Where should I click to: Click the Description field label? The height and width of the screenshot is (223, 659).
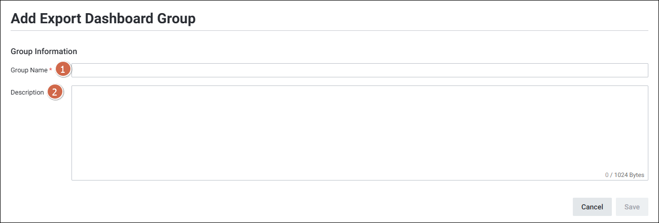point(27,93)
